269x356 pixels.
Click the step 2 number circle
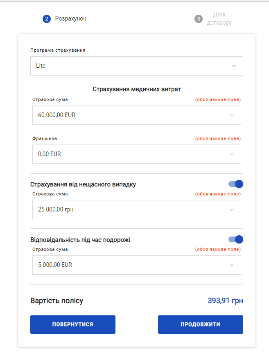46,19
